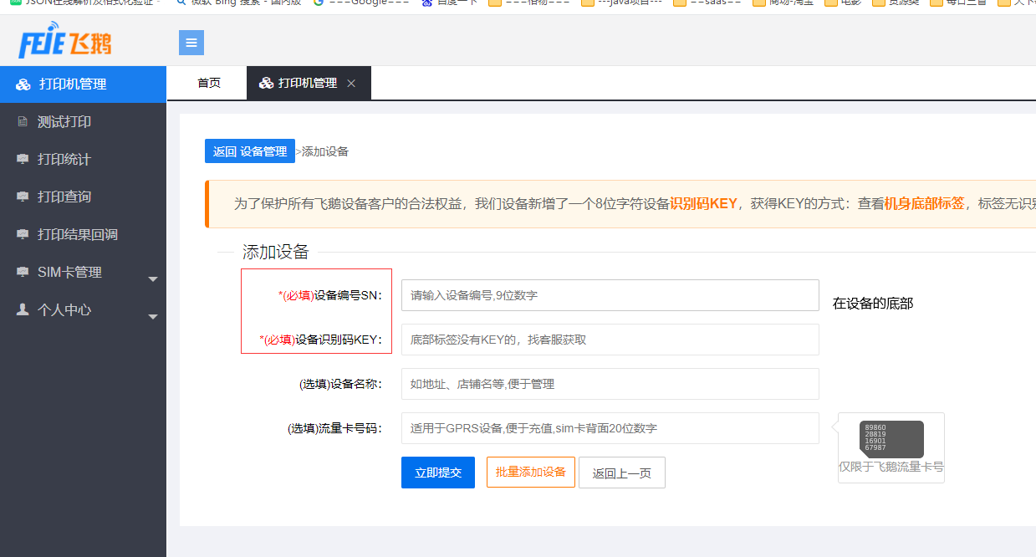The image size is (1036, 557).
Task: Click the hamburger menu toggle icon
Action: click(x=191, y=43)
